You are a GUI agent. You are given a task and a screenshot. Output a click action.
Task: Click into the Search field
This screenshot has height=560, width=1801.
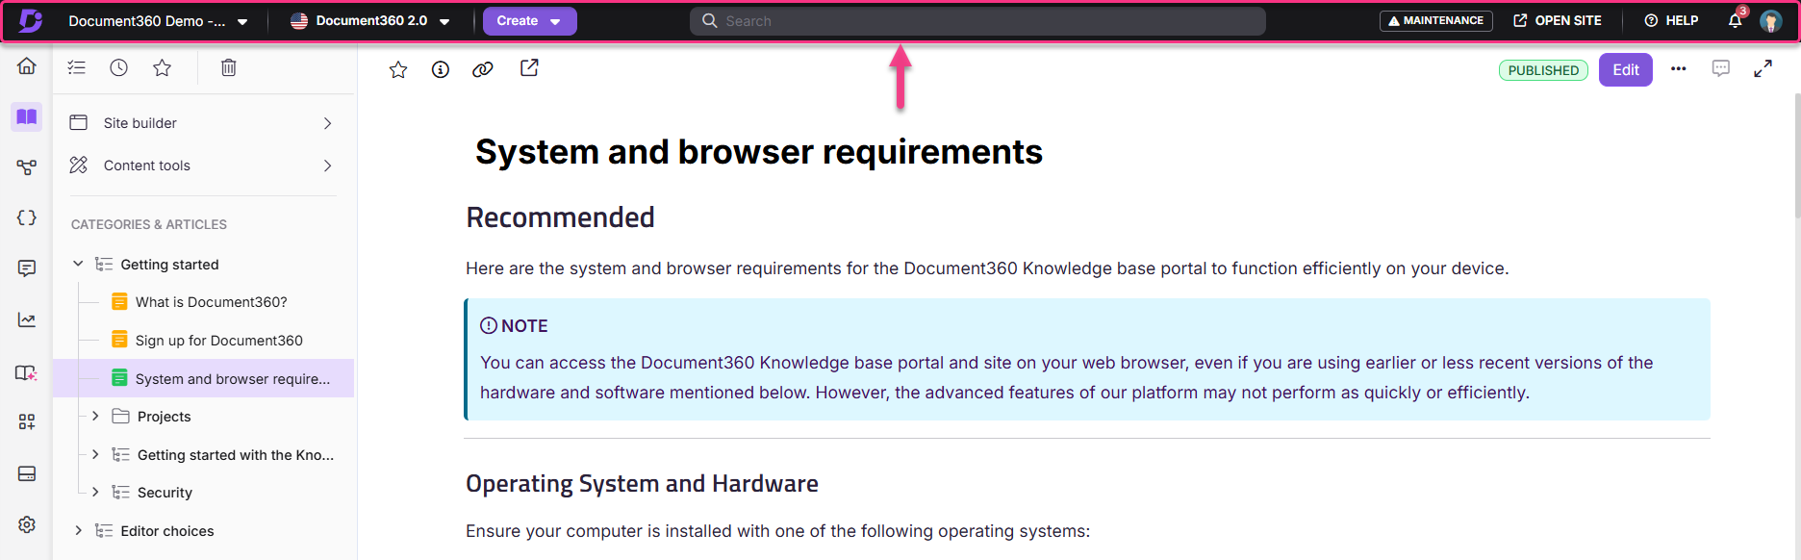click(977, 21)
